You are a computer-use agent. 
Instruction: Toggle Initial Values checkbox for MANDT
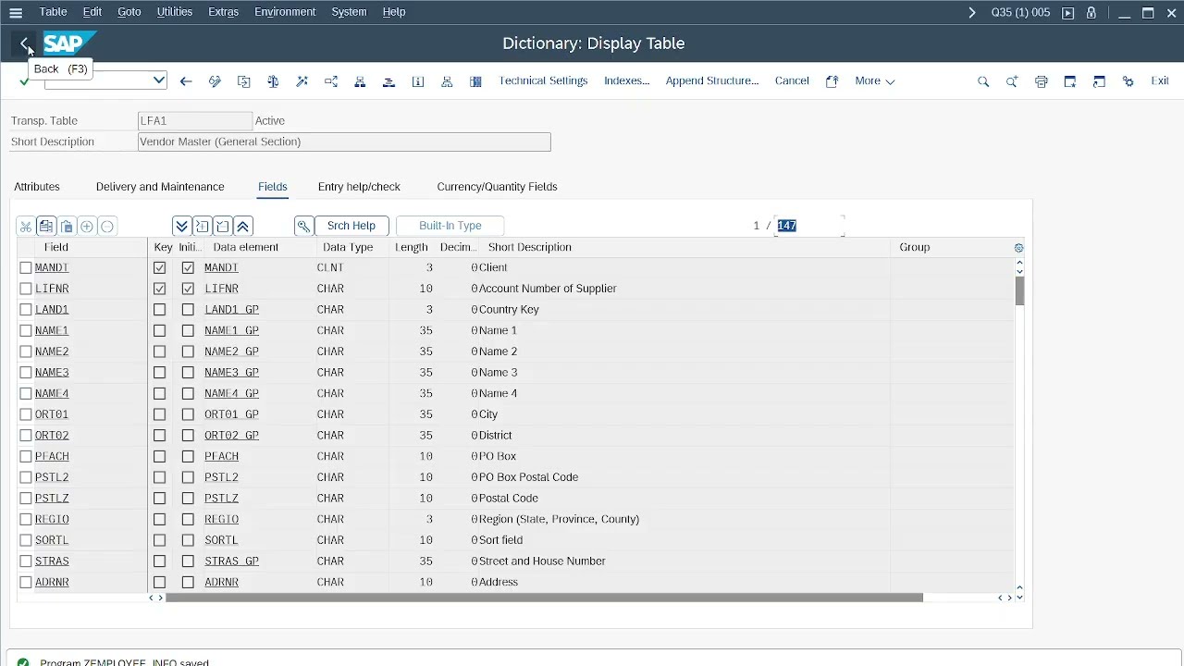tap(188, 267)
